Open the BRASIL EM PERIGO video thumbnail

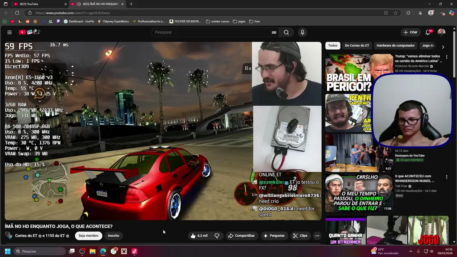(x=359, y=72)
